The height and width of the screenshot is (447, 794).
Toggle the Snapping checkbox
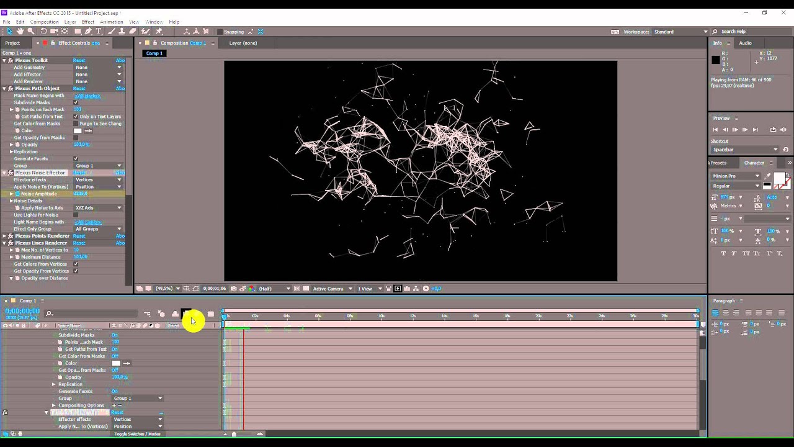click(220, 32)
